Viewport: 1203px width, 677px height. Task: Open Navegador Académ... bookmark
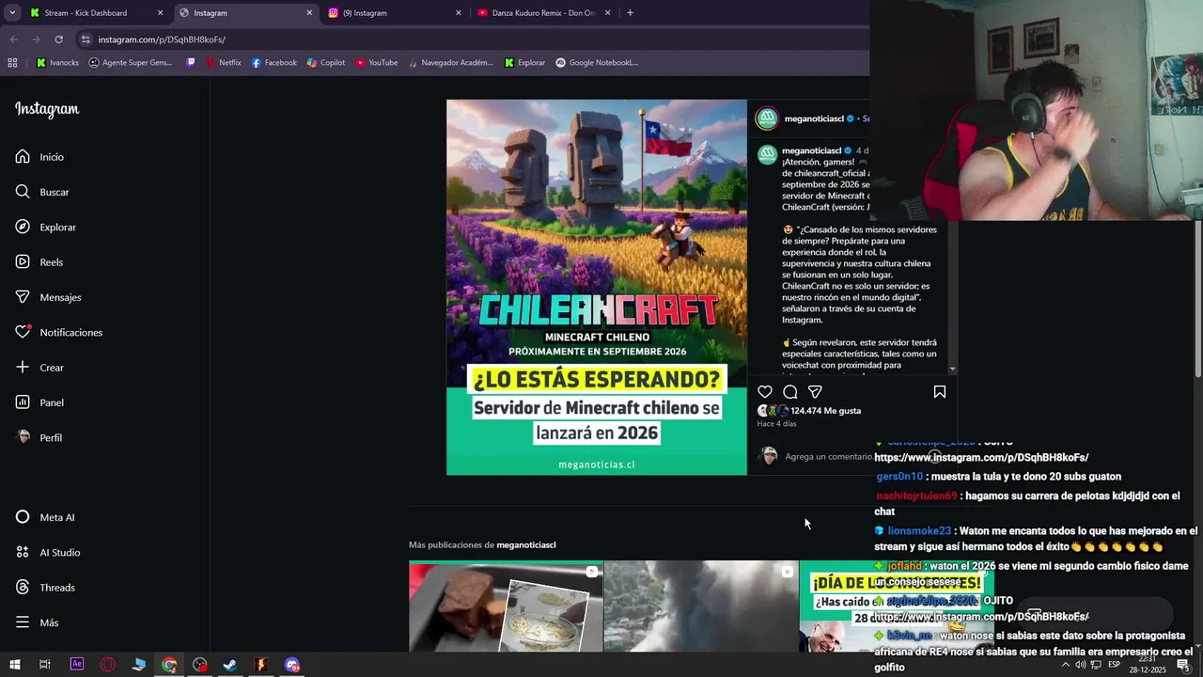pos(450,63)
